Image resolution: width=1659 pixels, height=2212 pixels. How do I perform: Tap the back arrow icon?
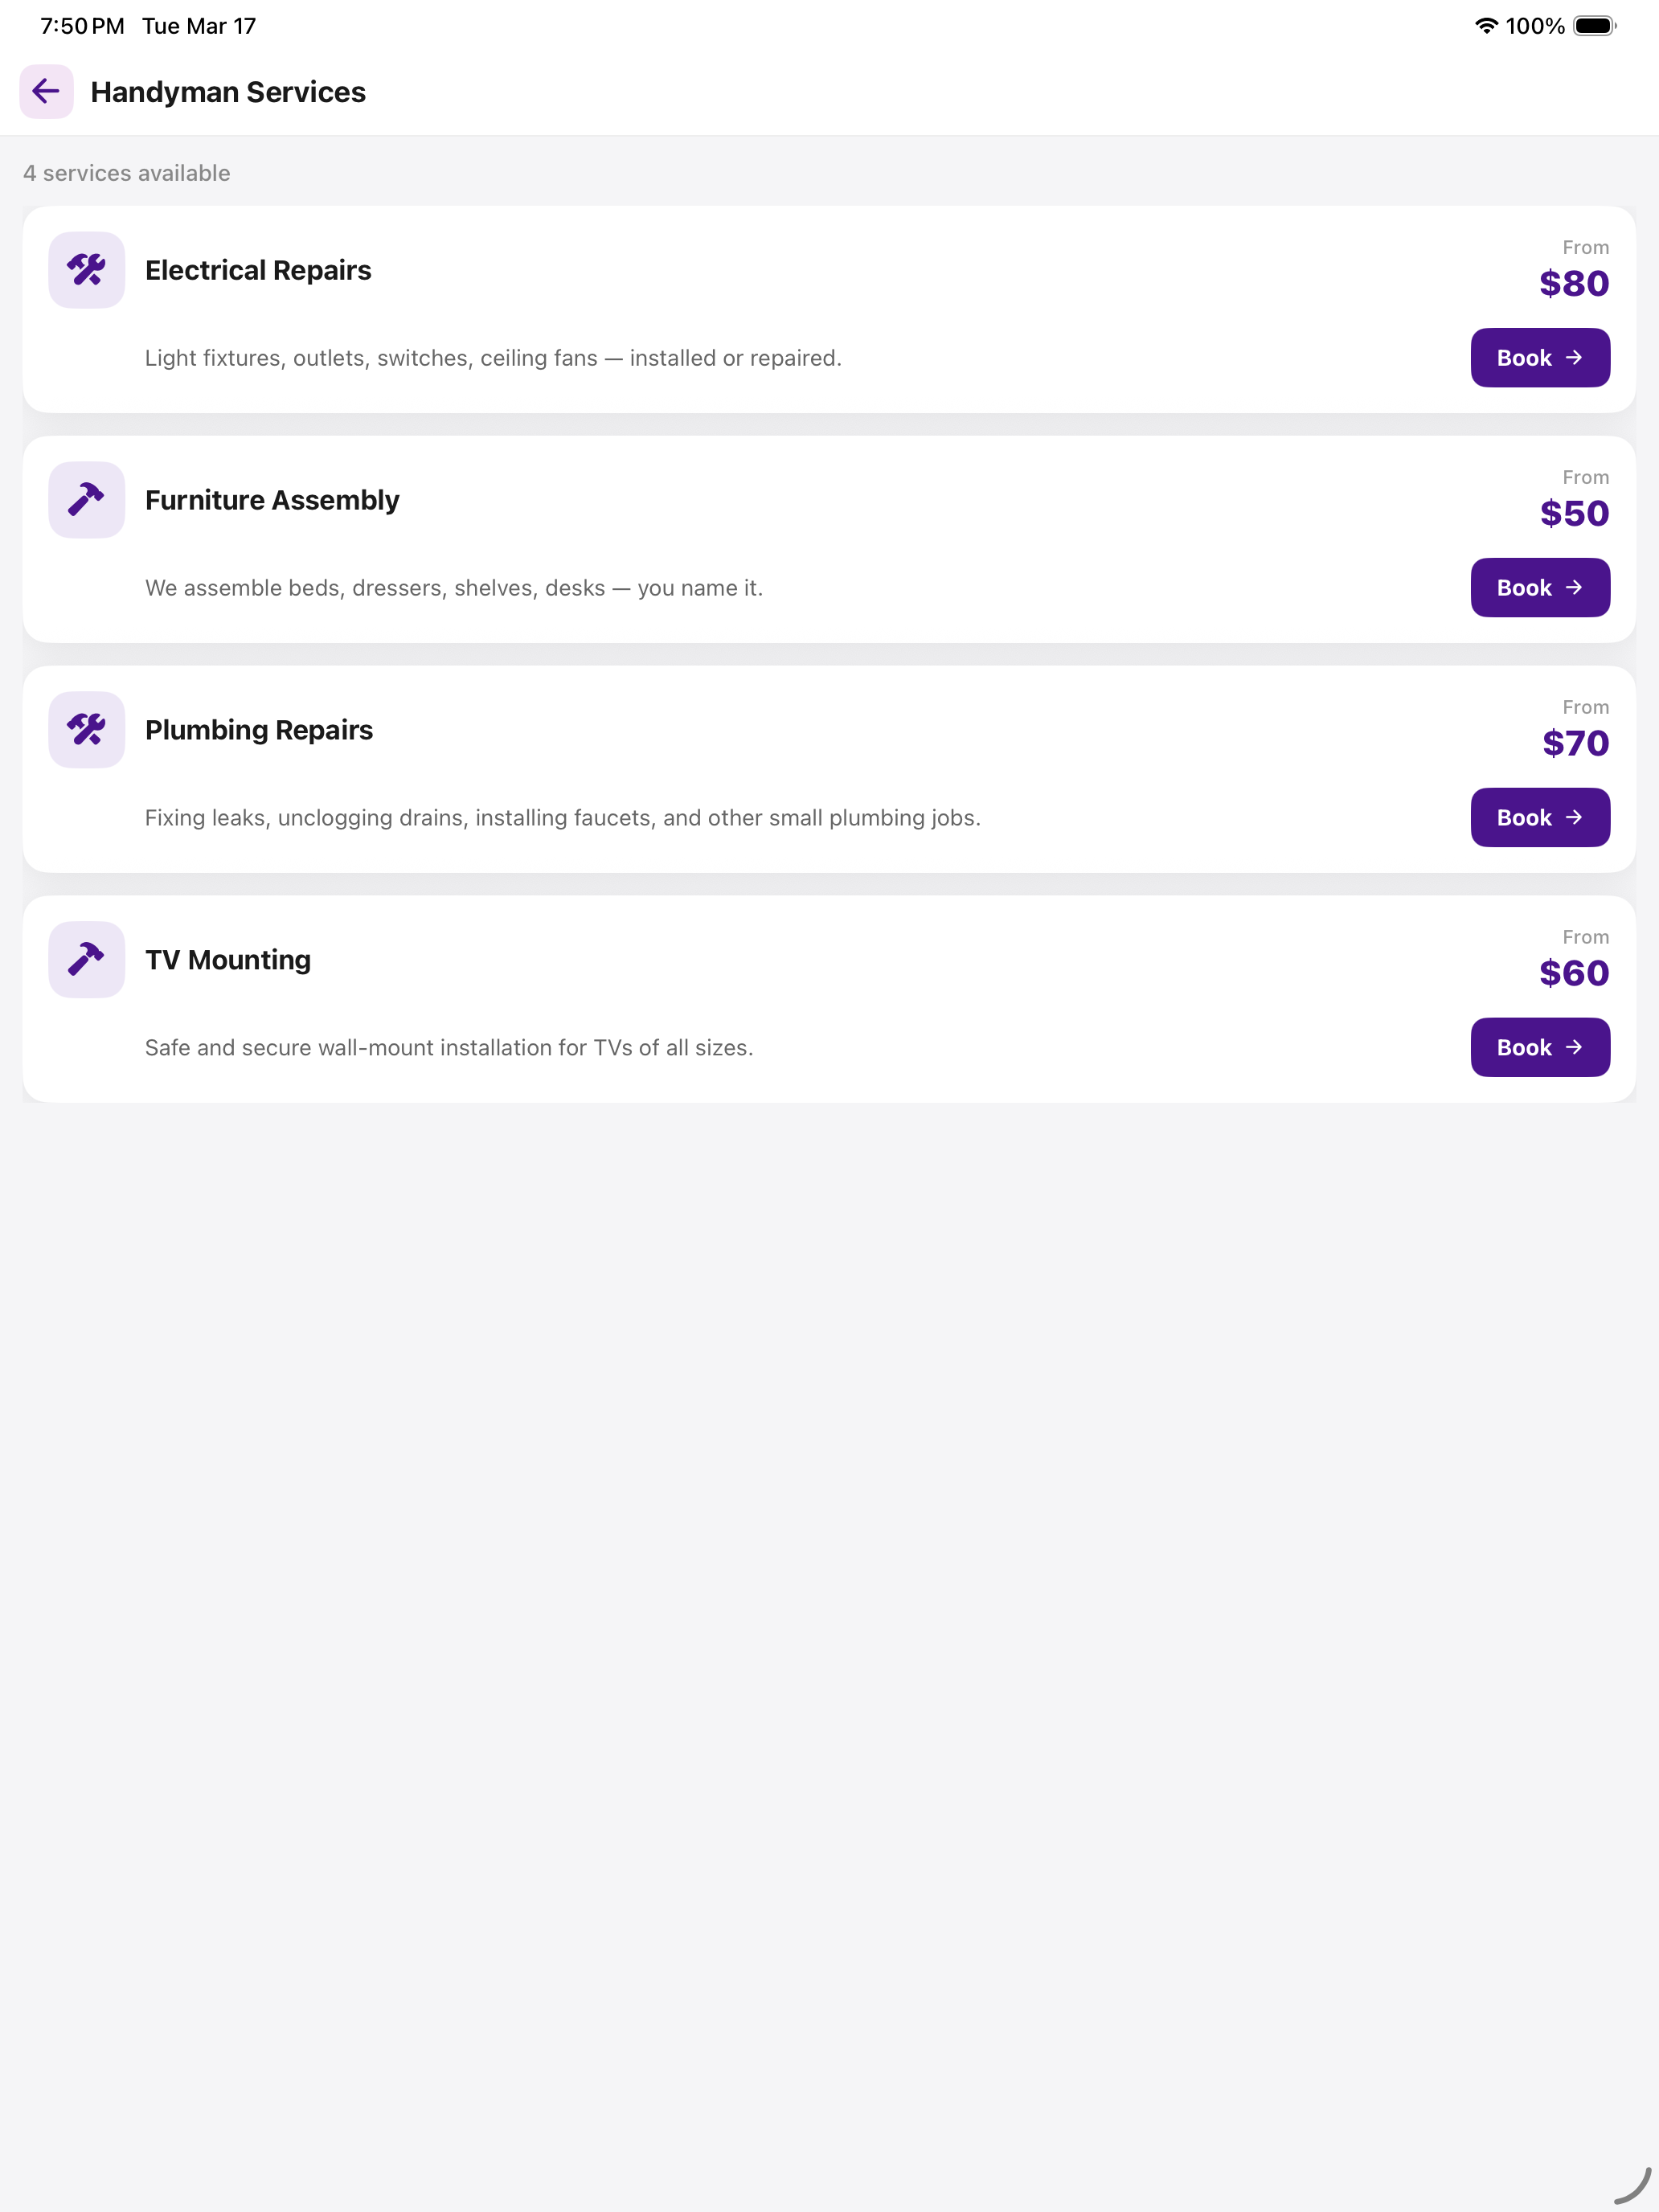(46, 92)
